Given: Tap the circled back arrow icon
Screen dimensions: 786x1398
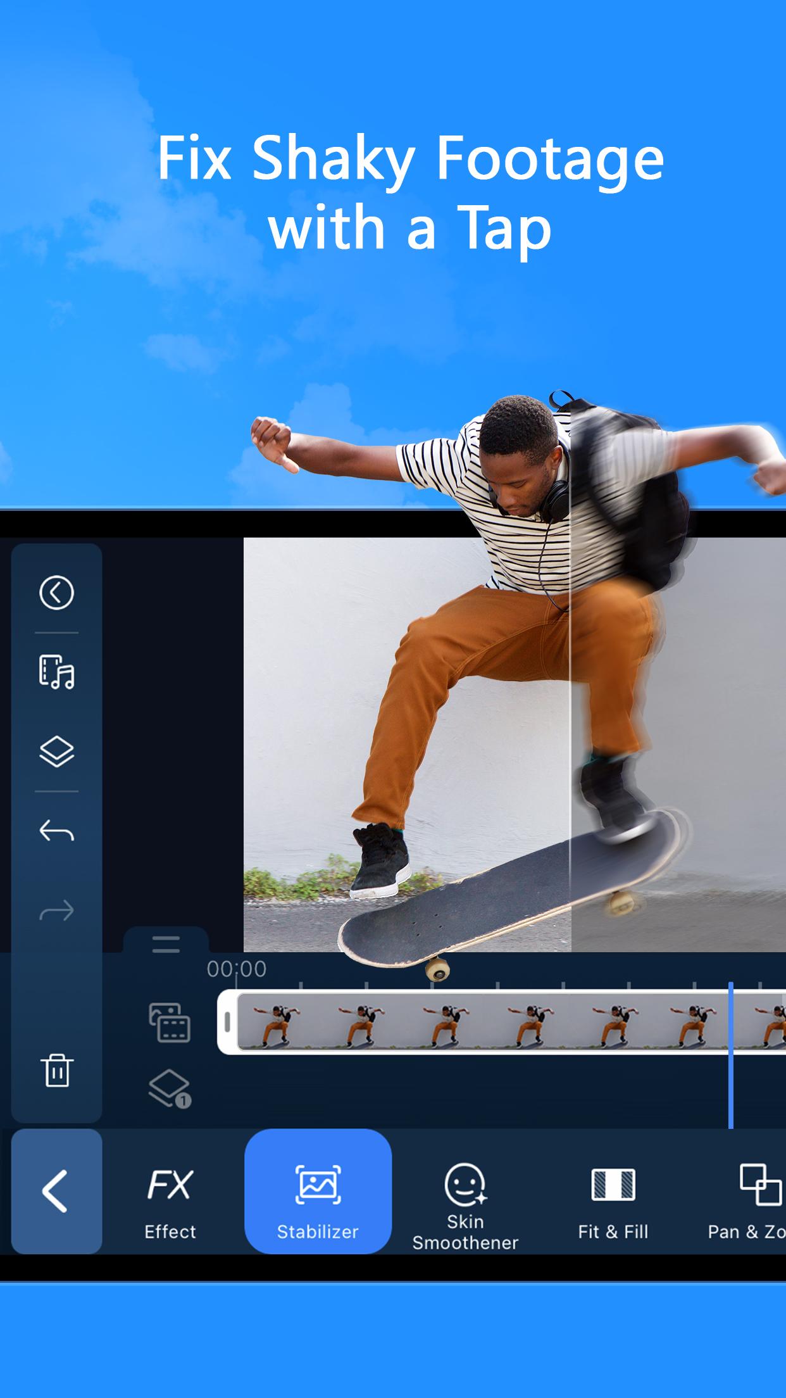Looking at the screenshot, I should [x=56, y=593].
